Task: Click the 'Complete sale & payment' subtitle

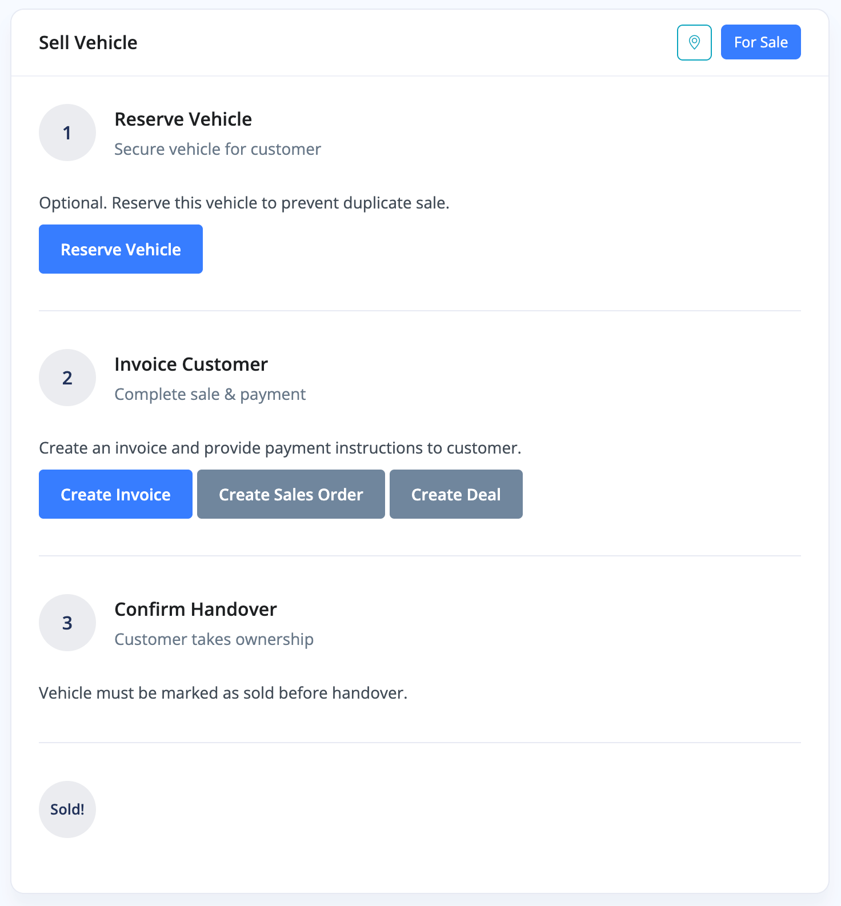Action: click(210, 394)
